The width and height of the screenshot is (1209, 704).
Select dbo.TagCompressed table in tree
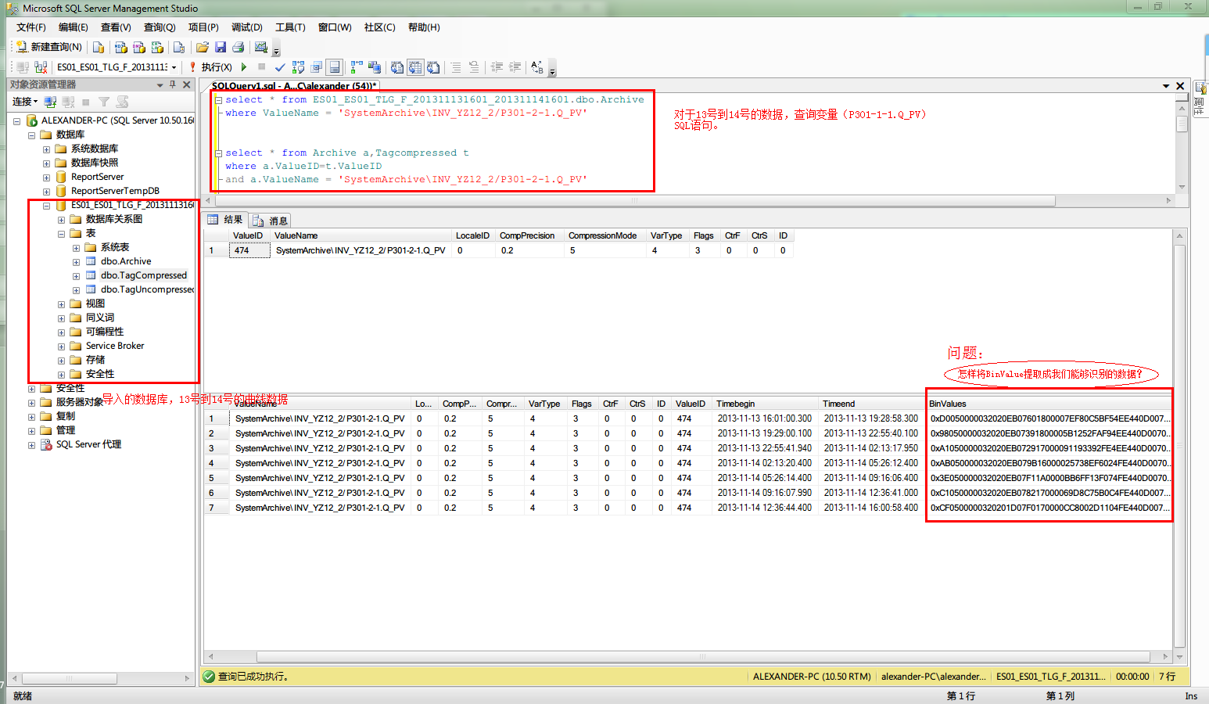(x=144, y=275)
